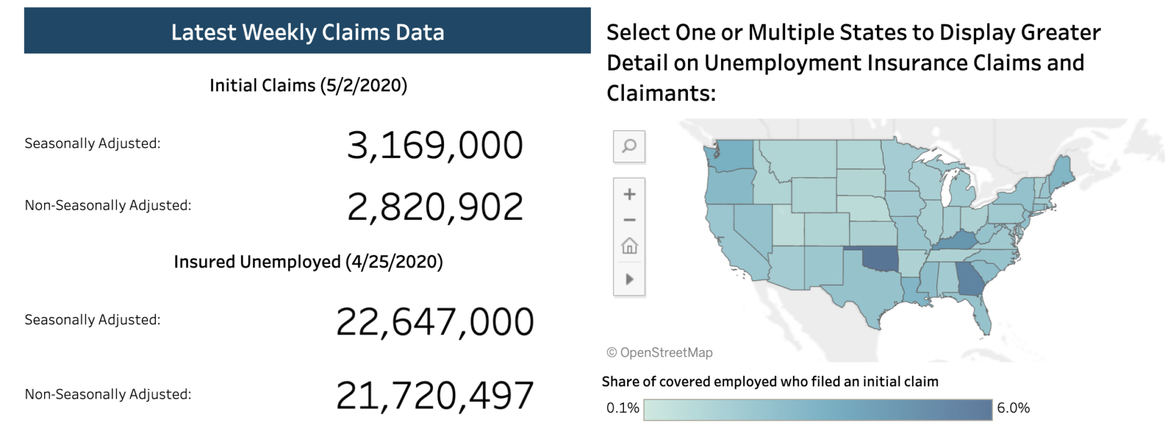Click the 3,169,000 seasonally adjusted initial claims

434,145
